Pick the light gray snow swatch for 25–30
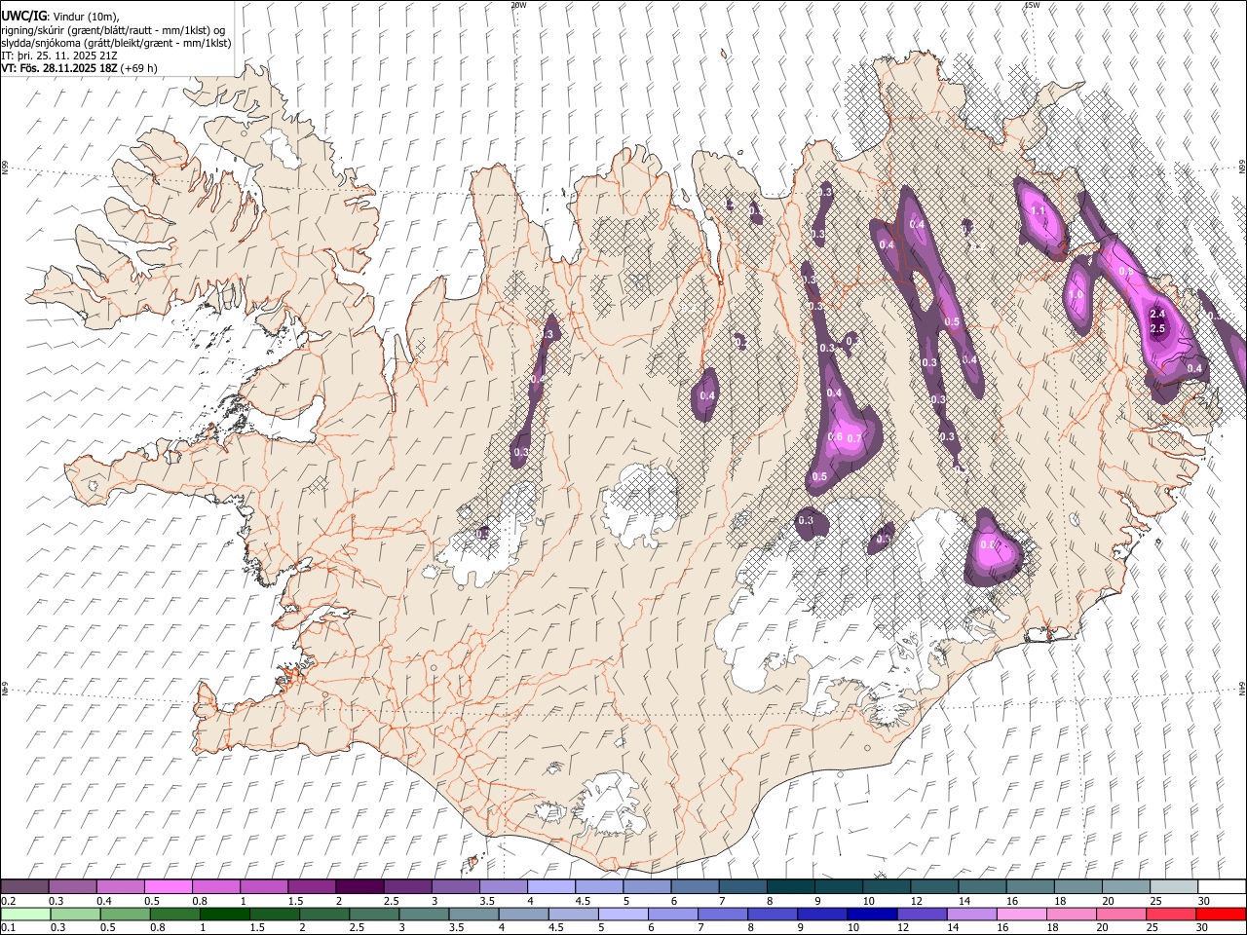This screenshot has height=935, width=1247. (x=1174, y=886)
